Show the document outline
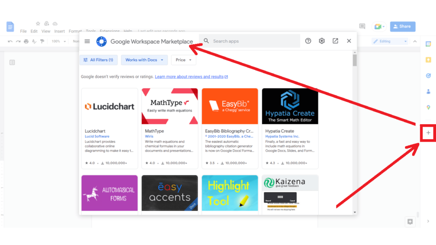 tap(12, 62)
